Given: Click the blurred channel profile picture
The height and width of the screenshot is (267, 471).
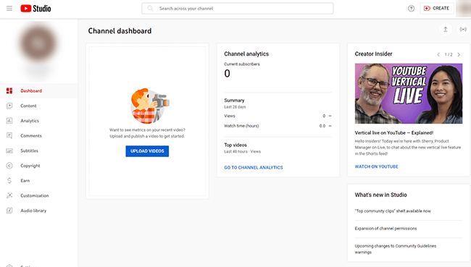Looking at the screenshot, I should coord(38,43).
